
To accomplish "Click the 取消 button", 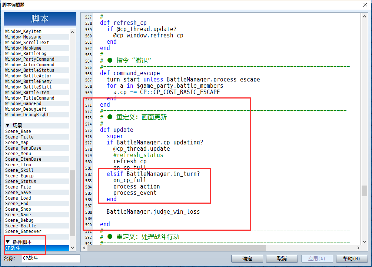I will tap(282, 258).
